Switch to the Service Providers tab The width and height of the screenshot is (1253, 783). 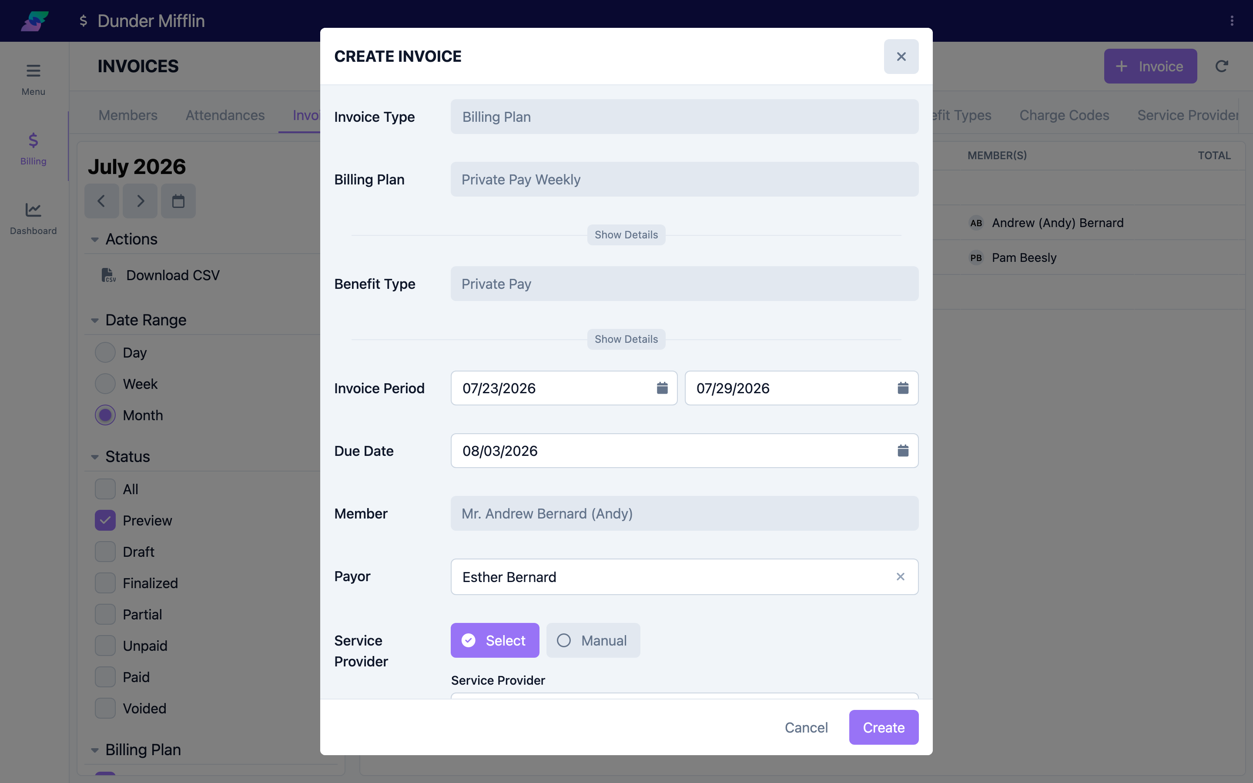click(1187, 115)
